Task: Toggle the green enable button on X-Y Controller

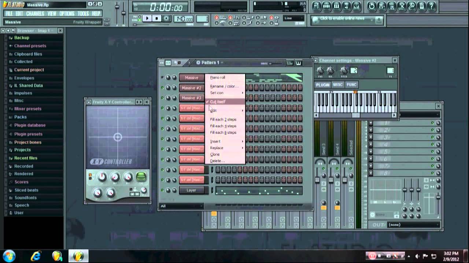Action: [141, 177]
